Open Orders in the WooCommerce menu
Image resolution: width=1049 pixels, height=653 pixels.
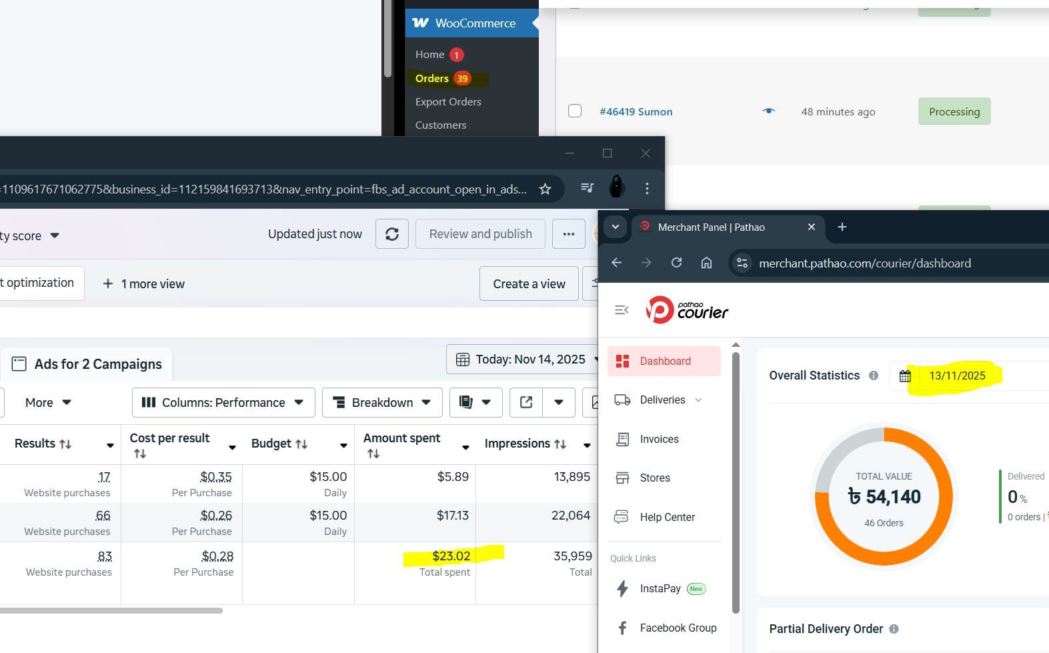pyautogui.click(x=432, y=79)
